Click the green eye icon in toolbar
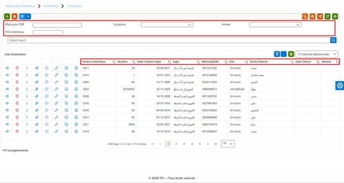Image resolution: width=344 pixels, height=183 pixels. point(335,17)
